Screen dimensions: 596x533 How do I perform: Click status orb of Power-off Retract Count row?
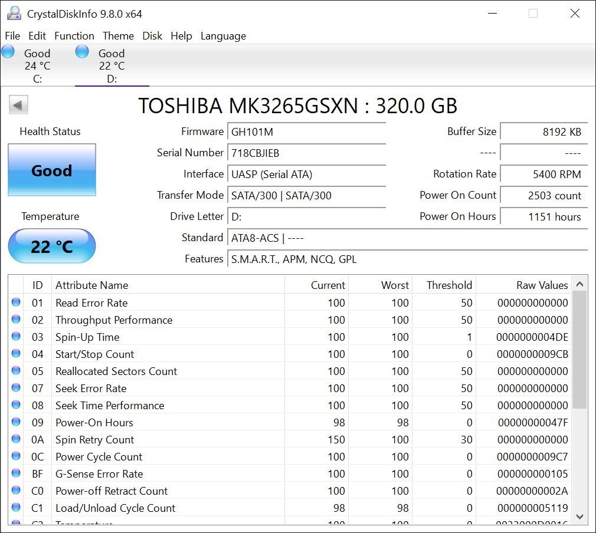[16, 490]
